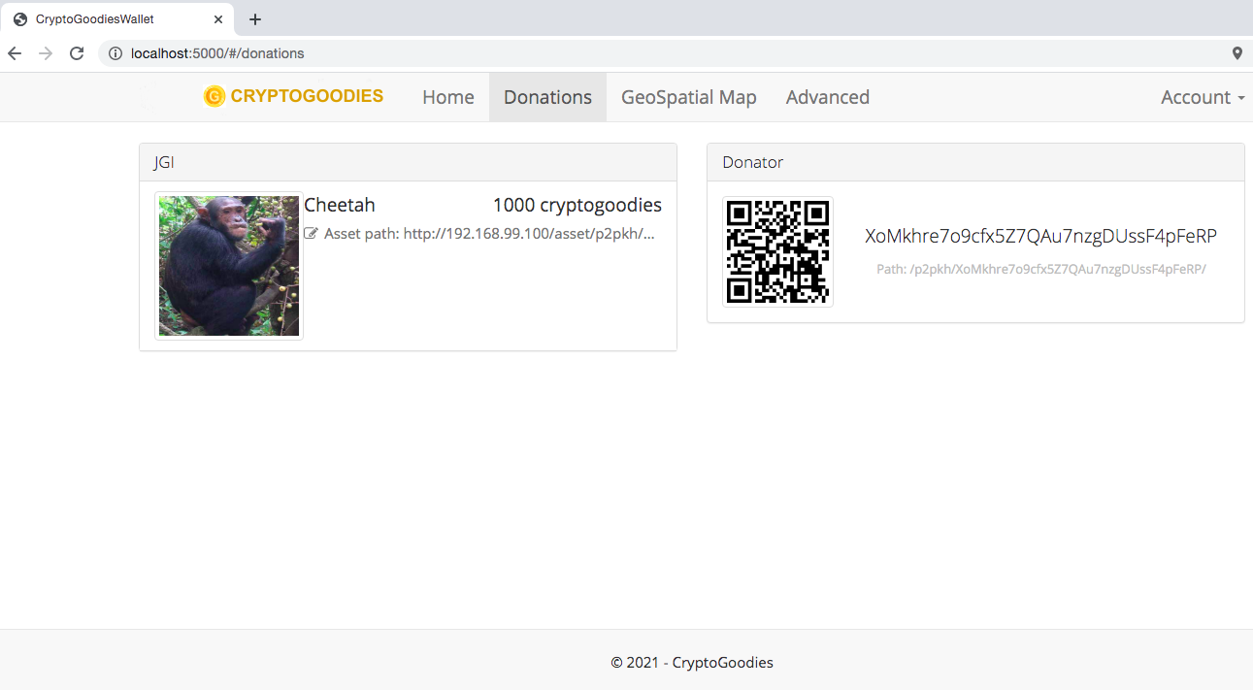Click the © 2021 - CryptoGoodies footer text
The image size is (1253, 690).
pyautogui.click(x=692, y=663)
